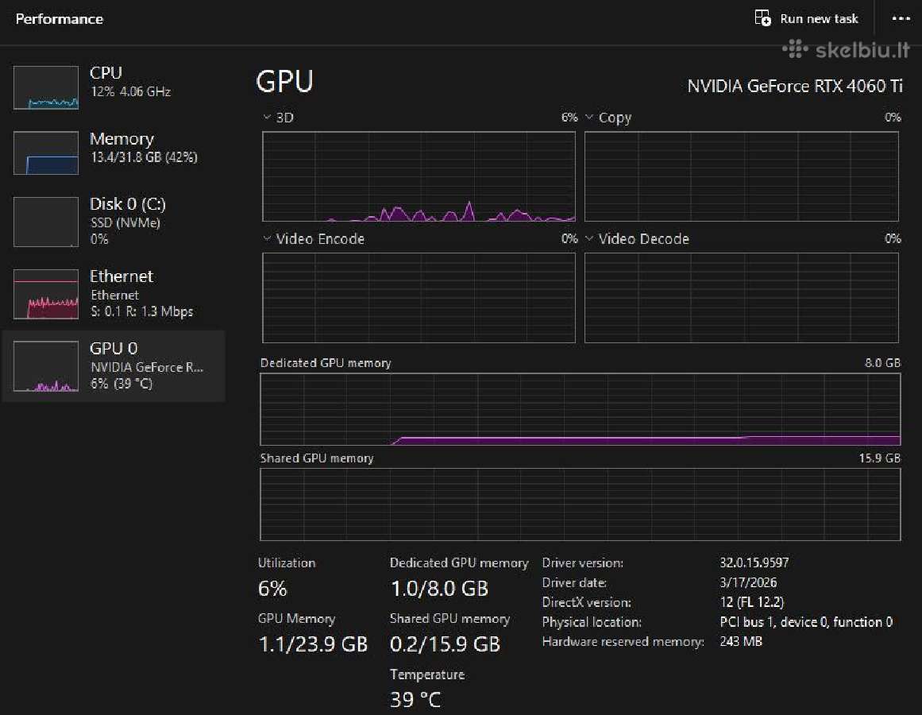Click the 12% 4.06 GHz CPU reading
This screenshot has width=922, height=715.
click(x=130, y=91)
